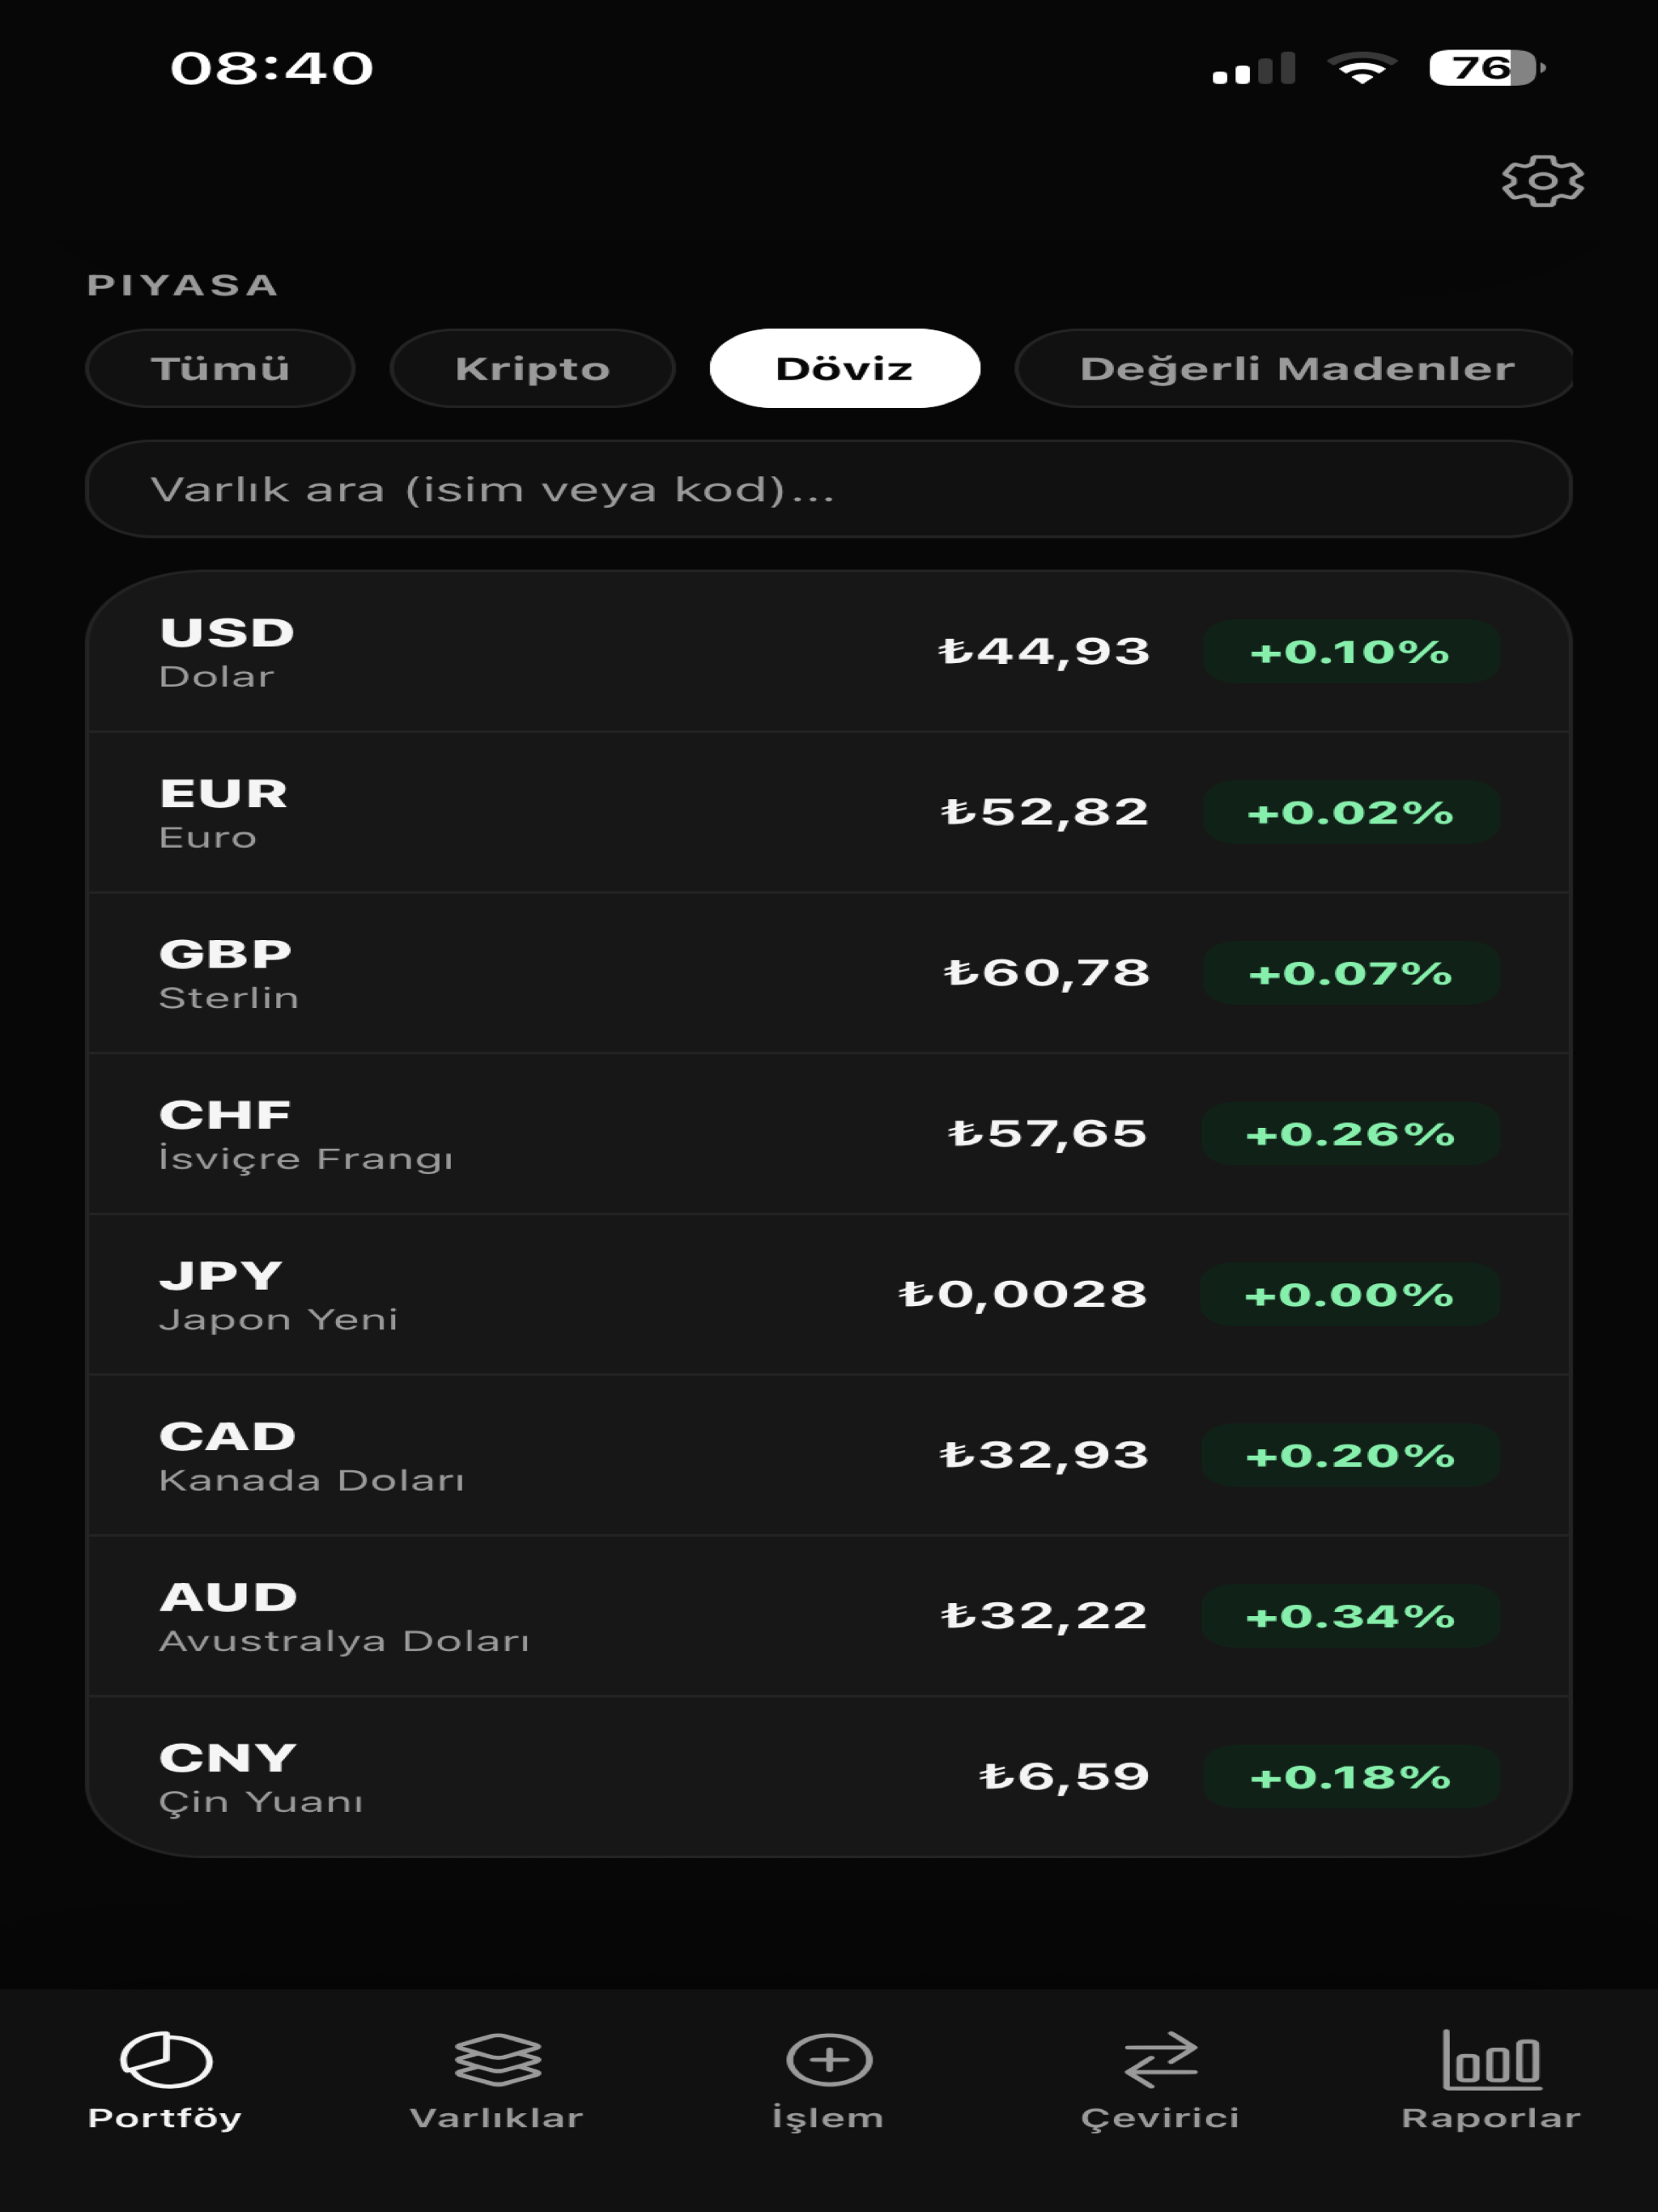This screenshot has width=1658, height=2212.
Task: Focus the Varlık ara search field
Action: (829, 489)
